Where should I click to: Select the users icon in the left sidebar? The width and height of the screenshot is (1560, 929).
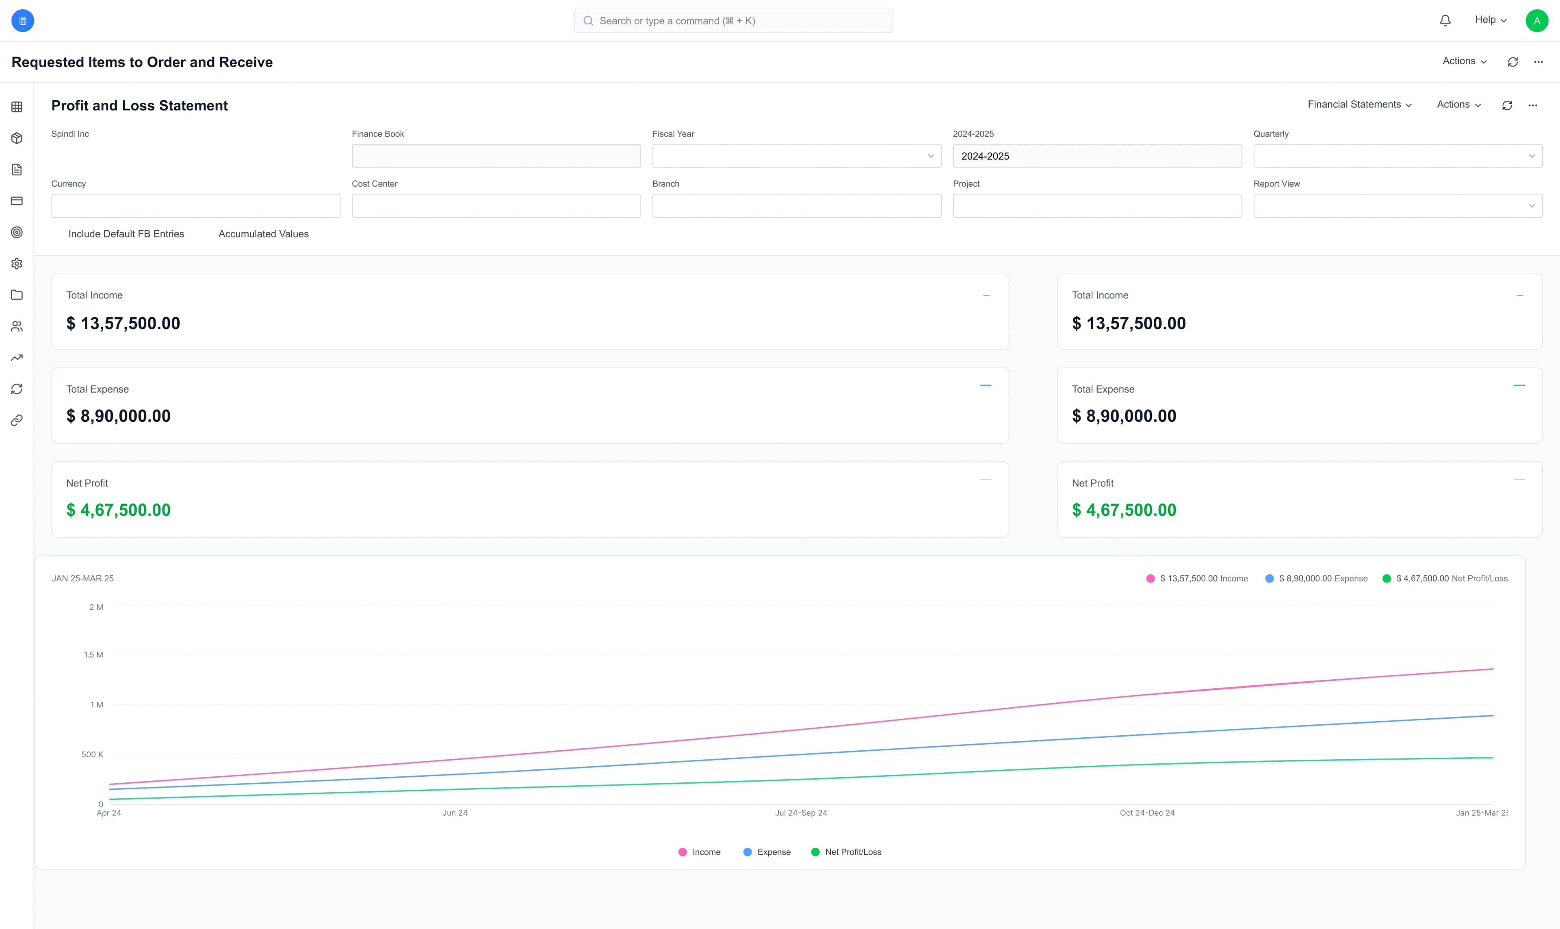click(x=16, y=326)
